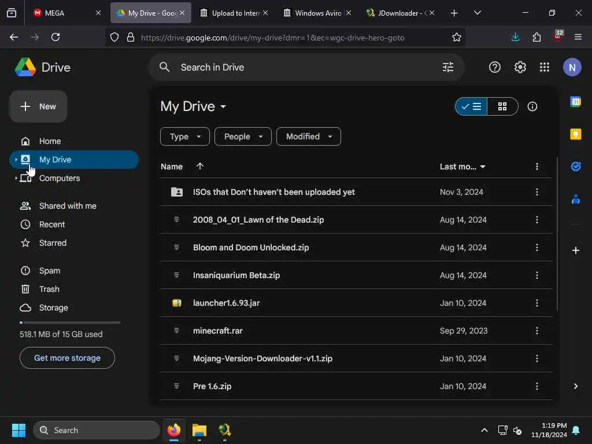Open Spam section

coord(74,271)
